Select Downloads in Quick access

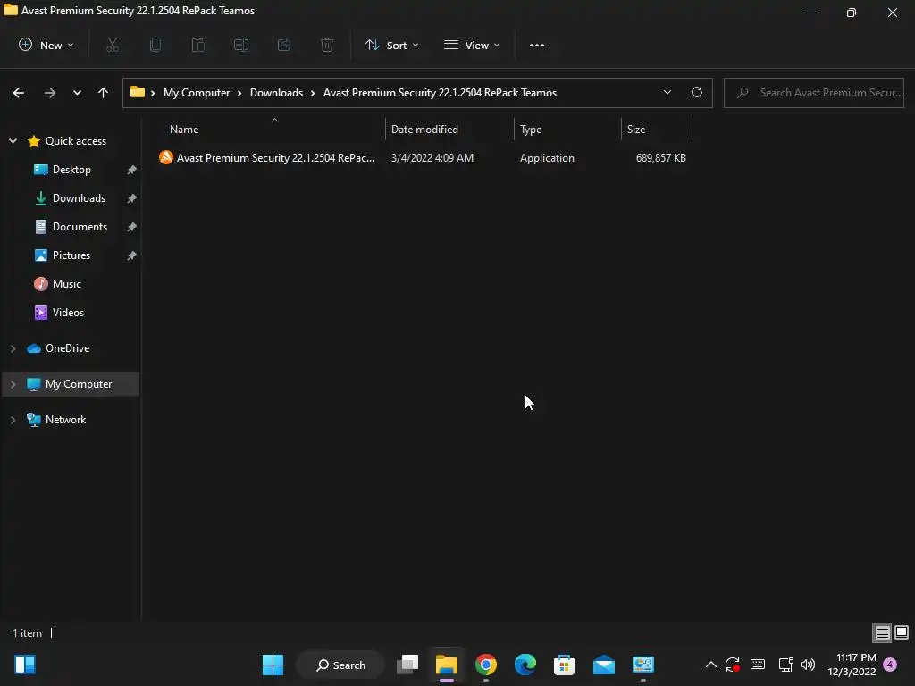pyautogui.click(x=79, y=198)
